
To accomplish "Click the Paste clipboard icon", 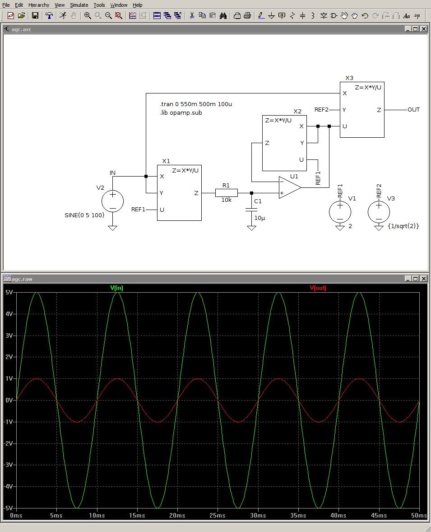I will click(x=213, y=16).
